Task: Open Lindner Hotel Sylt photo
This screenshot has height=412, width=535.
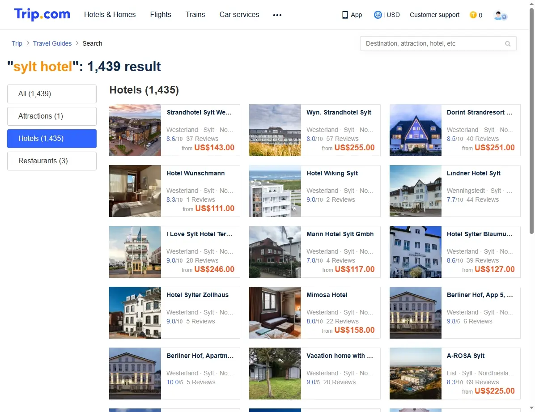Action: coord(416,191)
